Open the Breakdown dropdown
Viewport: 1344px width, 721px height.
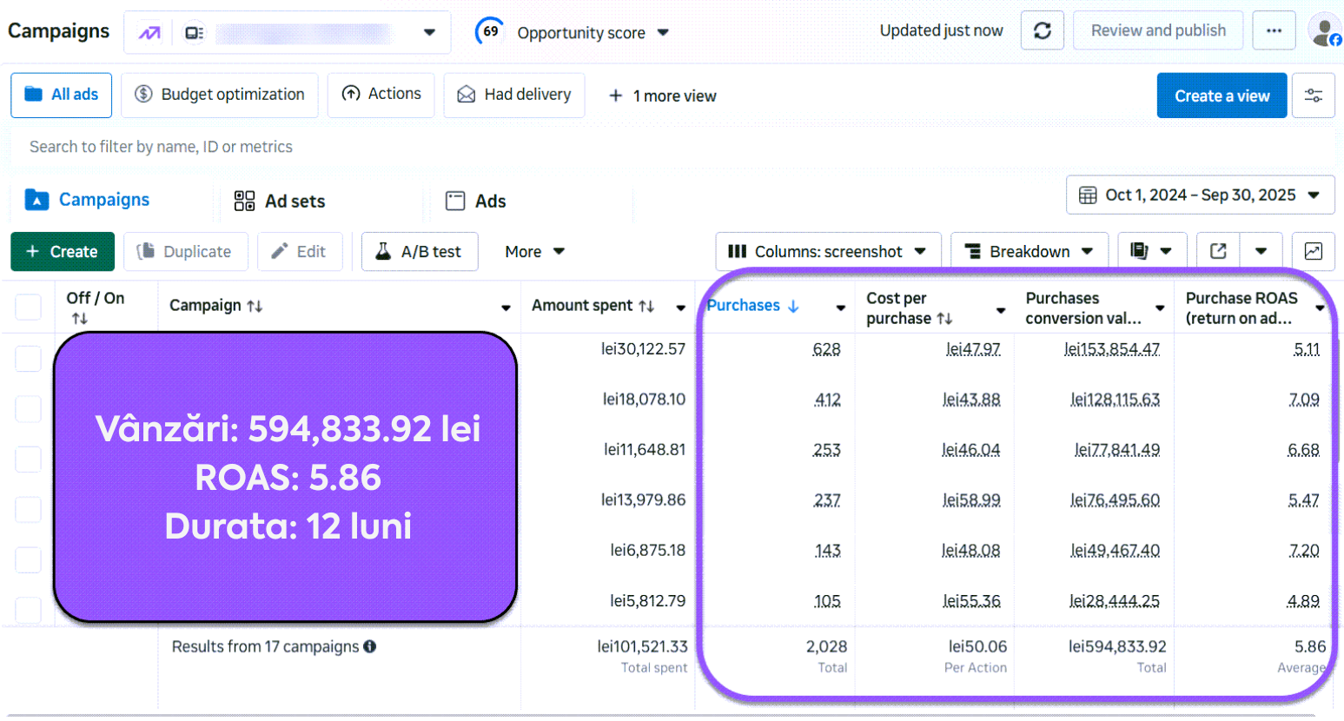pos(1030,251)
